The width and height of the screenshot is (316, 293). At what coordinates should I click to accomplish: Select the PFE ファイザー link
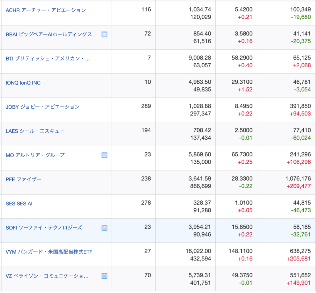23,179
